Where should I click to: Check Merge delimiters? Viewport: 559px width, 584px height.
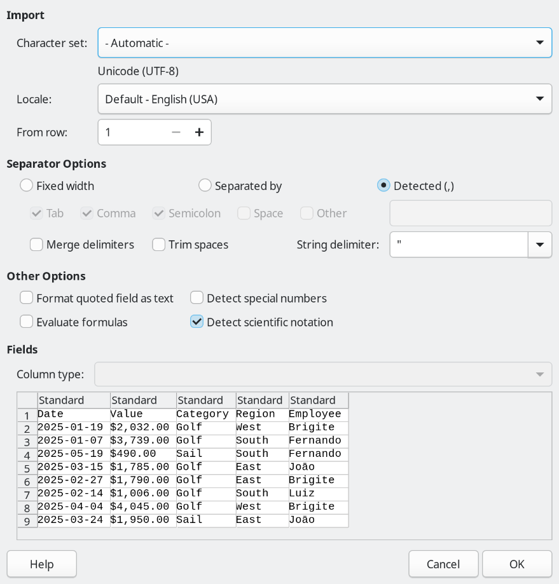pos(36,244)
